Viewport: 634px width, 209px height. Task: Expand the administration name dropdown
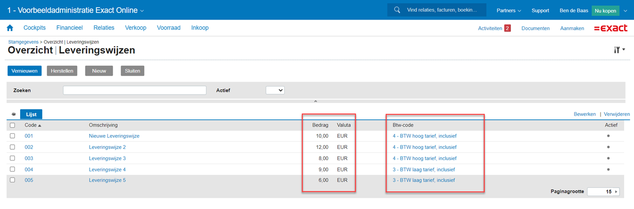142,10
